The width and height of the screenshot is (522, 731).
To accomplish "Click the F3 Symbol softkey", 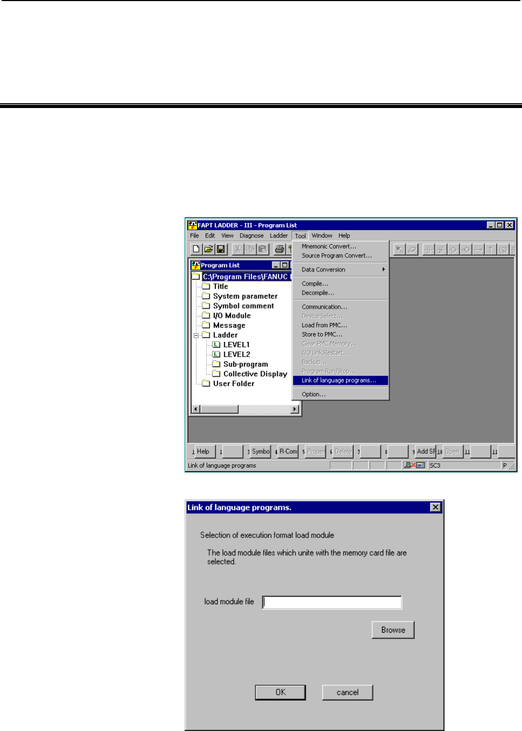I will tap(260, 451).
